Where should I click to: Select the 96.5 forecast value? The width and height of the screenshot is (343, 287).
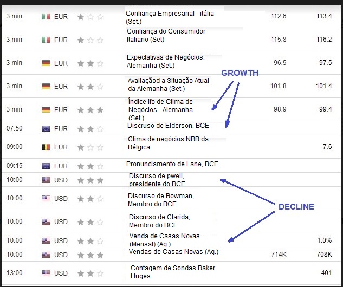(x=280, y=63)
